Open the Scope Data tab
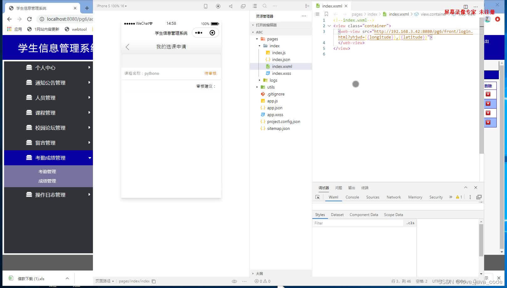The image size is (507, 288). point(393,215)
